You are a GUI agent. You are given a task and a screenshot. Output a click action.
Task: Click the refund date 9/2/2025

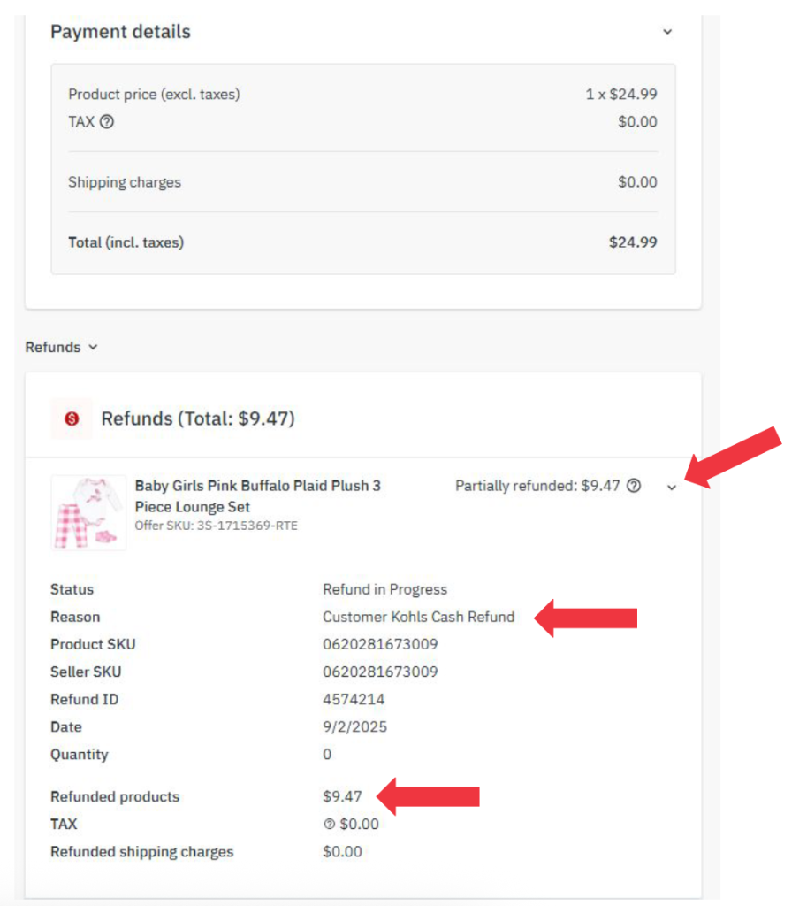click(x=354, y=726)
